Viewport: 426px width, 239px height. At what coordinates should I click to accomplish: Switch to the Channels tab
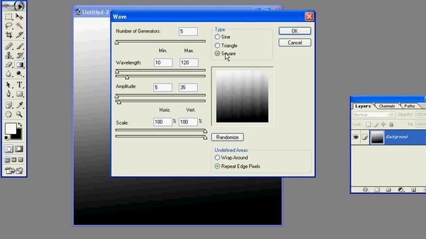(387, 106)
